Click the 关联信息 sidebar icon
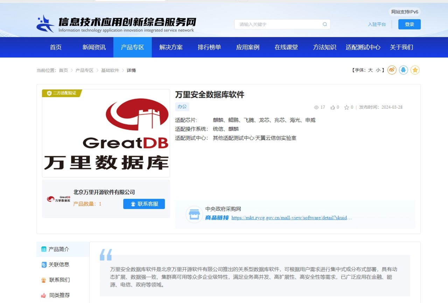This screenshot has width=448, height=303. [44, 265]
